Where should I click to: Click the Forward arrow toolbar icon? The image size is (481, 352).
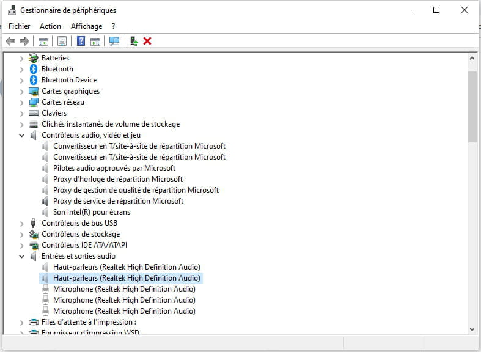tap(24, 41)
